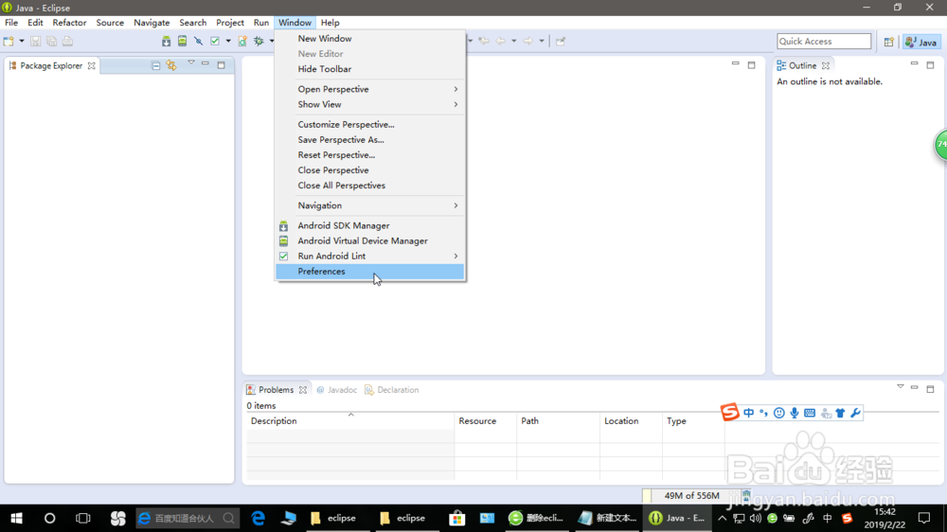Expand the Open Perspective submenu
The image size is (947, 532).
tap(370, 89)
